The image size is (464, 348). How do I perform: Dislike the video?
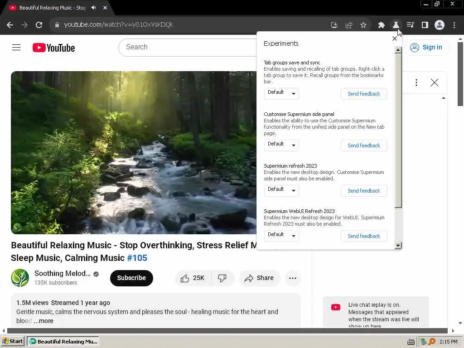click(x=222, y=278)
